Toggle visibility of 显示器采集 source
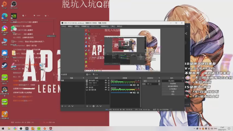This screenshot has height=131, width=233. pyautogui.click(x=106, y=90)
